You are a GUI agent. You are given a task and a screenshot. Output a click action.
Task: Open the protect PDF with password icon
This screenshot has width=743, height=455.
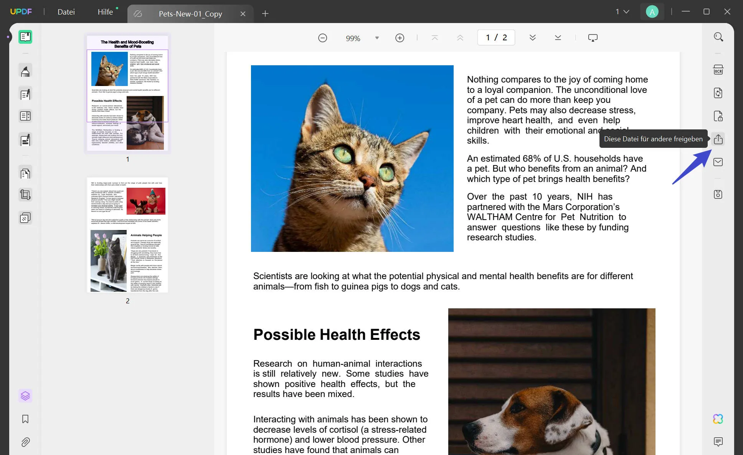[x=718, y=116]
